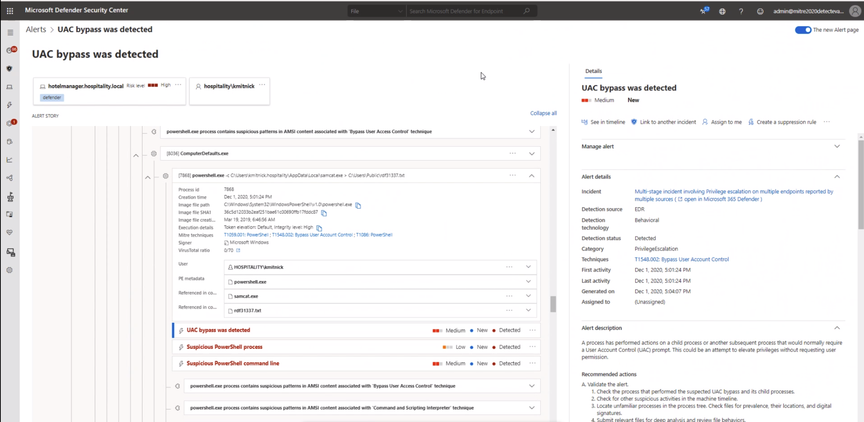Screen dimensions: 864x422
Task: Click the details pane vertical scrollbar
Action: tap(861, 185)
